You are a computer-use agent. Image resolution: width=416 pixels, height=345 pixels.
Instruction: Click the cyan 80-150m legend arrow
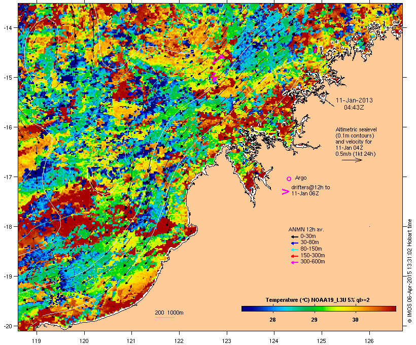tap(294, 250)
